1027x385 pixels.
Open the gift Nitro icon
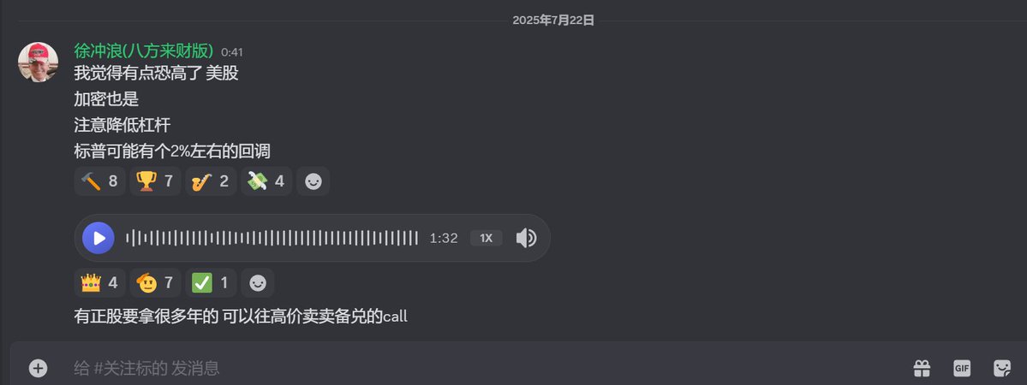coord(923,369)
